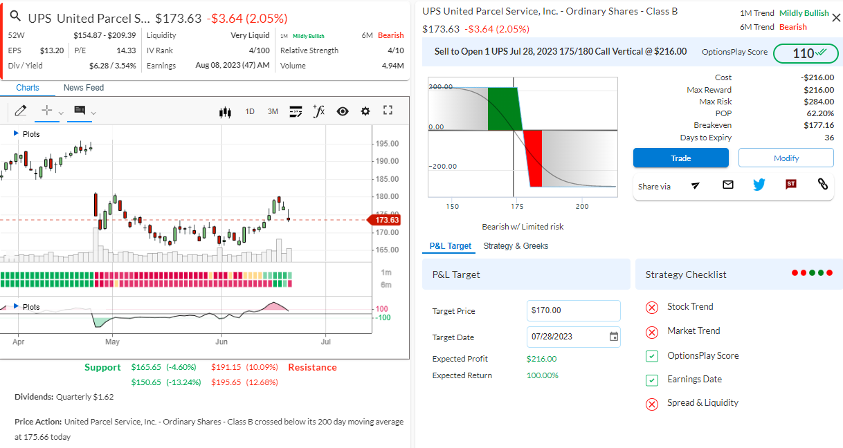Set chart range to 3M
This screenshot has width=843, height=448.
[x=273, y=111]
